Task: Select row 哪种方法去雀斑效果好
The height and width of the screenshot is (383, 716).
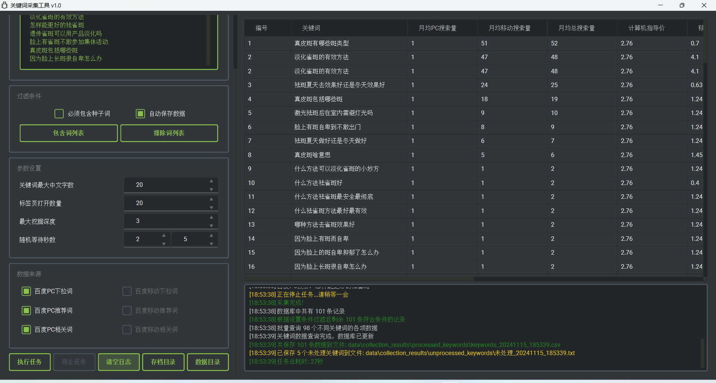Action: click(x=474, y=224)
